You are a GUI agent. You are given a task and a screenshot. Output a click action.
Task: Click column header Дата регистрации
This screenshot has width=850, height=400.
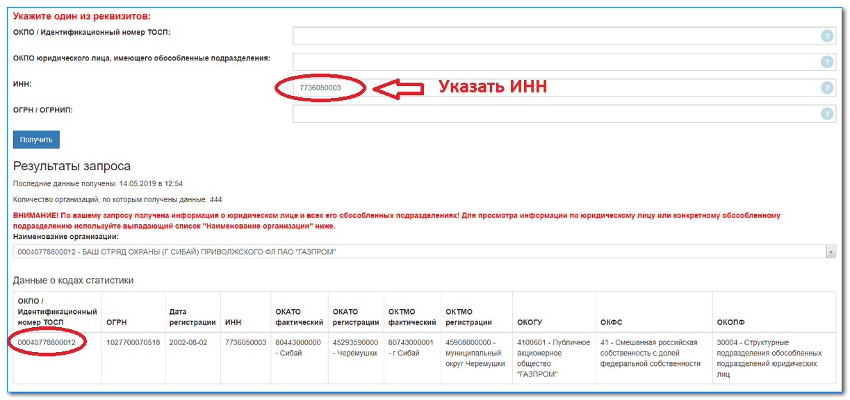click(x=193, y=317)
